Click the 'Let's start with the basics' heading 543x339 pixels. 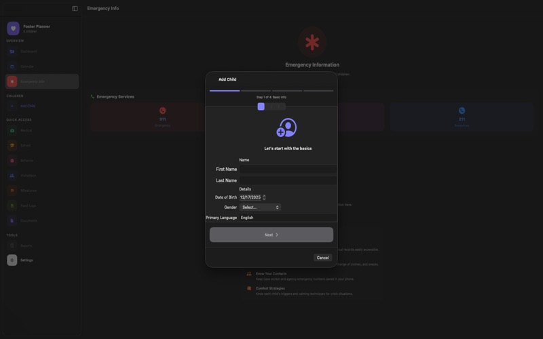[x=288, y=148]
